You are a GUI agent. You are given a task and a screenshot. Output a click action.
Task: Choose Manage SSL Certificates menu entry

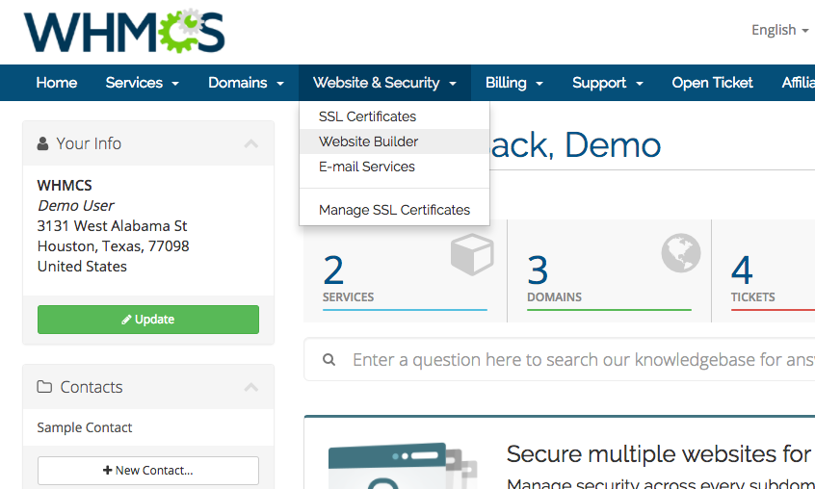tap(395, 210)
